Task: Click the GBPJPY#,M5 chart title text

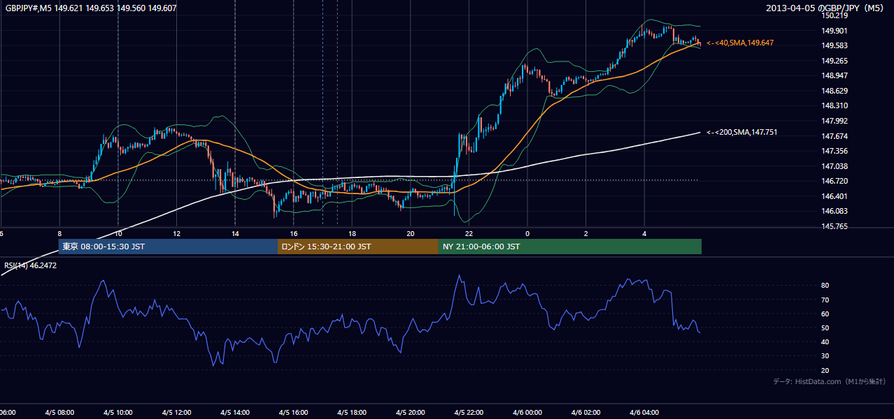Action: (x=91, y=8)
